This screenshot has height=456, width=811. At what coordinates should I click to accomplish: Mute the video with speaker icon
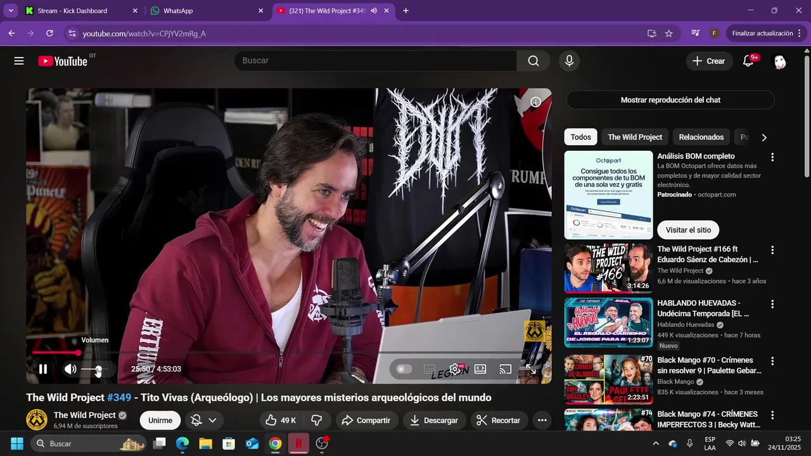[x=70, y=369]
